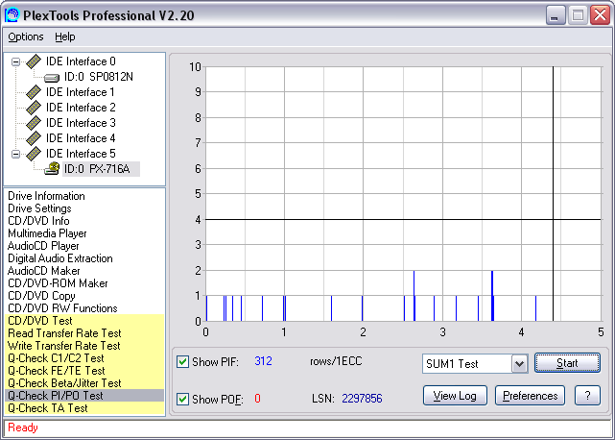Screen dimensions: 615x440
Task: Open CD/DVD Info
Action: (x=38, y=221)
